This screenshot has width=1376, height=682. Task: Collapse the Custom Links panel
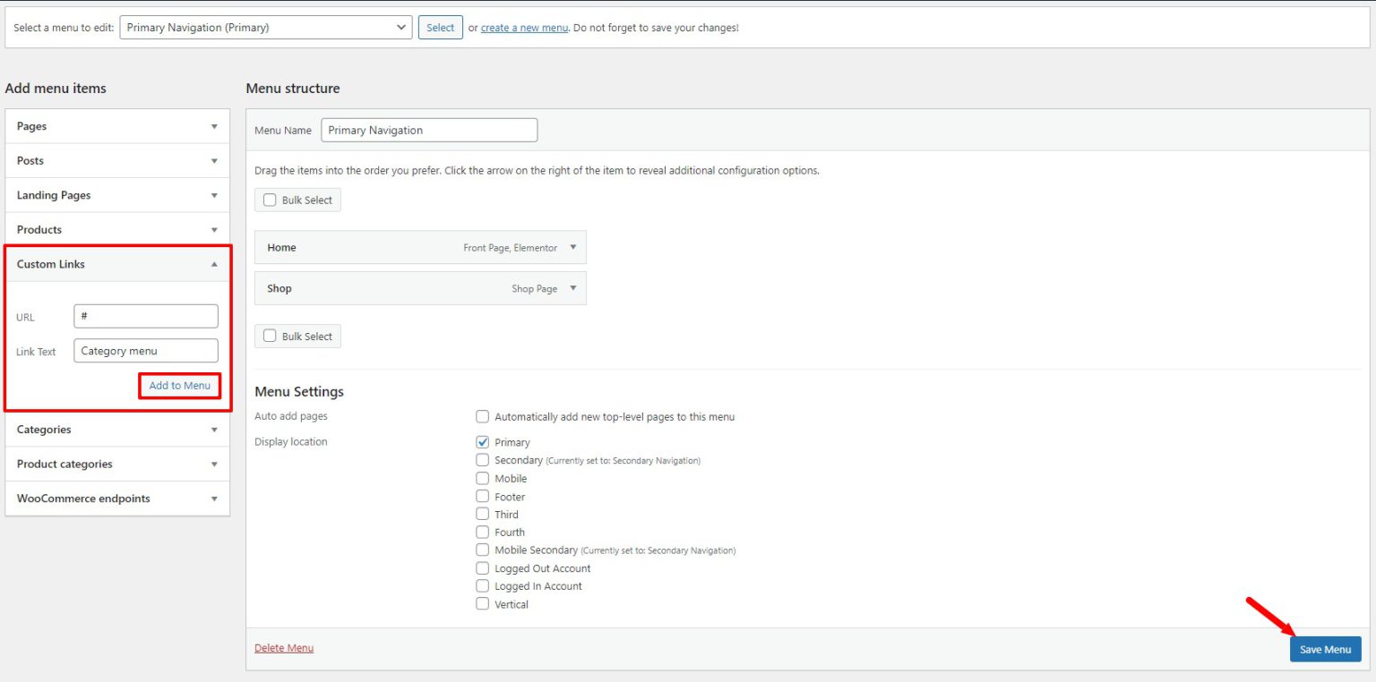(x=117, y=264)
